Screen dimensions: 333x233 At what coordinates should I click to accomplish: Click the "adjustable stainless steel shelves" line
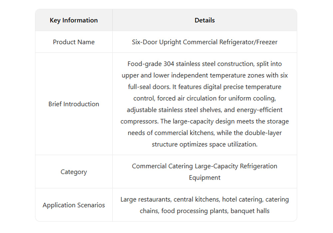tap(173, 110)
